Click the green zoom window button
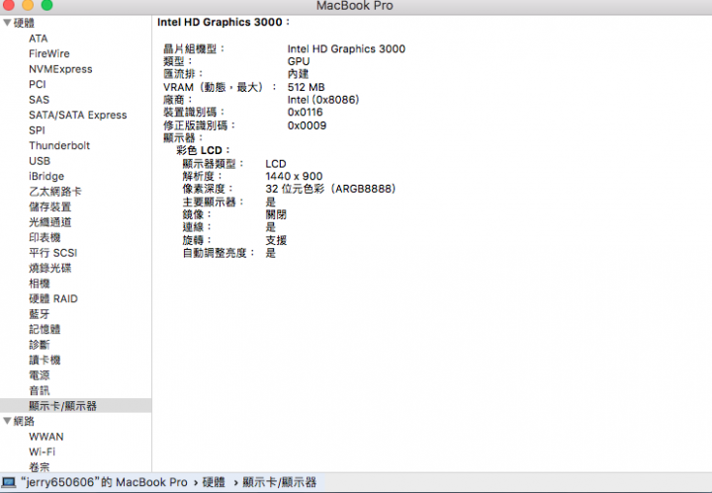Screen dimensions: 712x493 pos(46,5)
